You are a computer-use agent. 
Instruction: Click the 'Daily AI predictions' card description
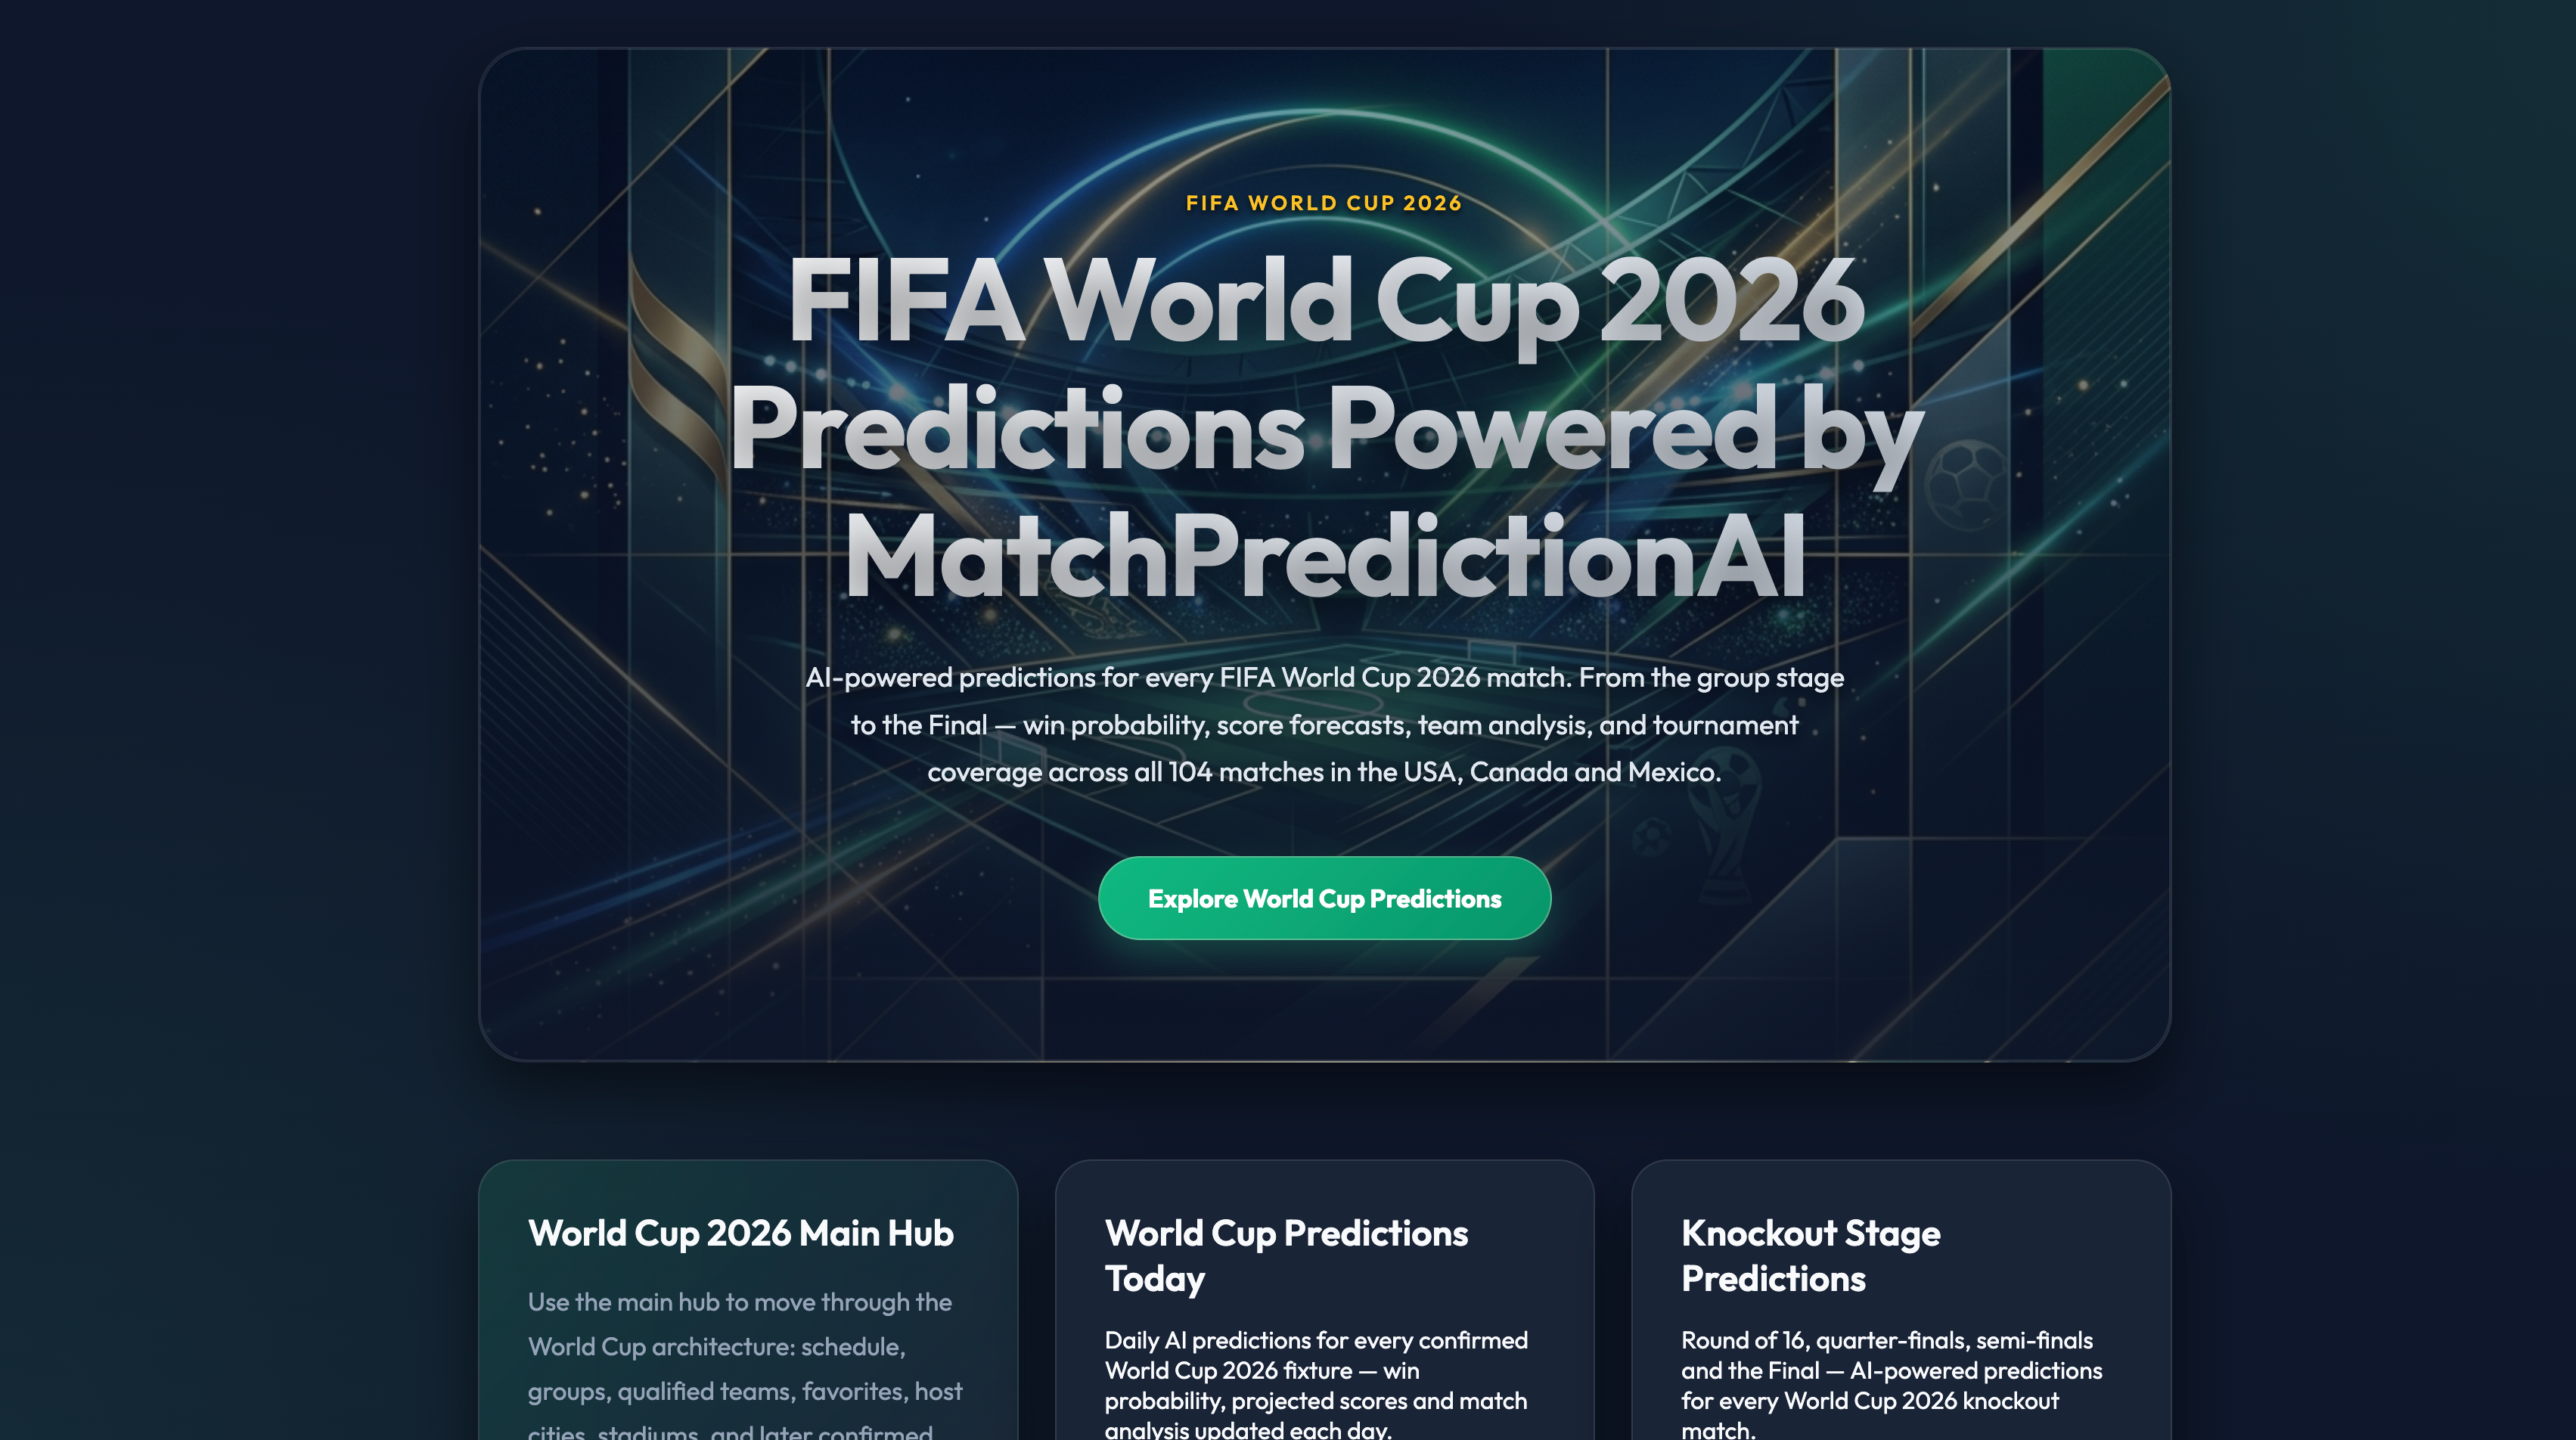[x=1316, y=1384]
